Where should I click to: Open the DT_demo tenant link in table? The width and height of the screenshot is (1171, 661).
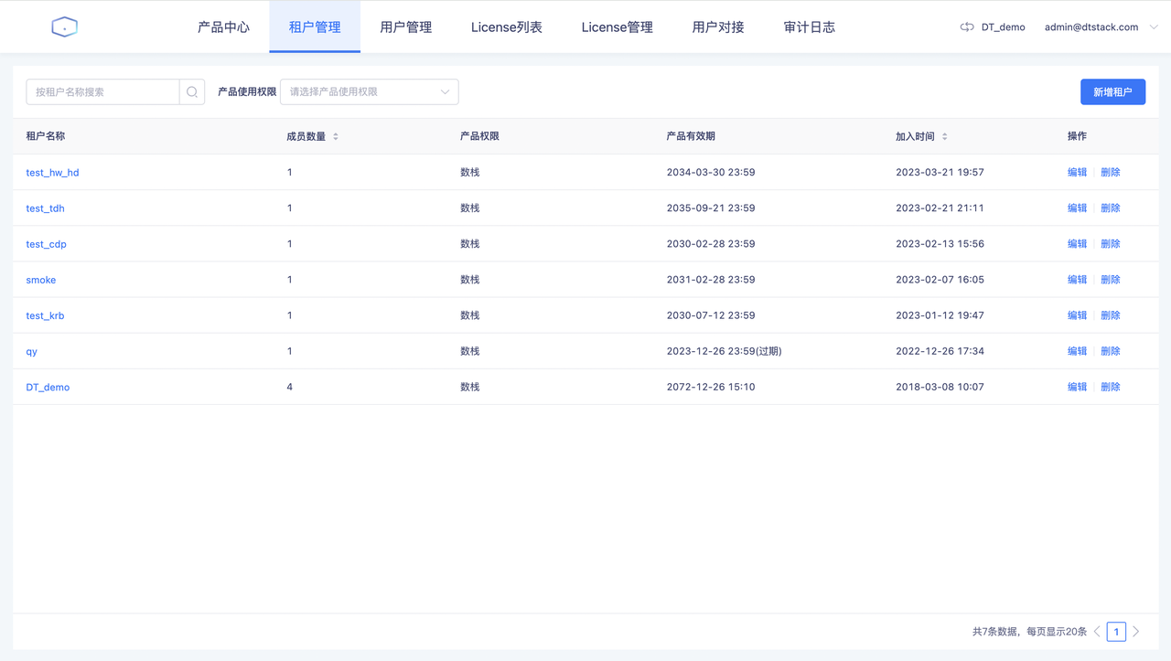48,387
